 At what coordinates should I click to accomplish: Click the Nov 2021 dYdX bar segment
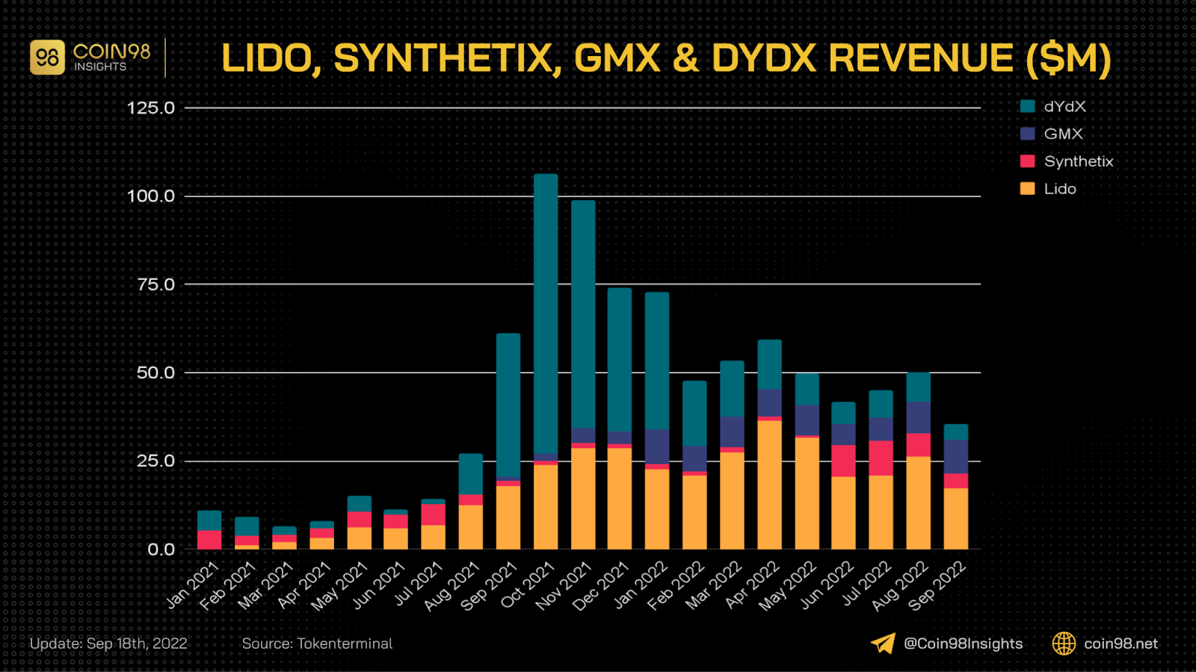point(583,314)
